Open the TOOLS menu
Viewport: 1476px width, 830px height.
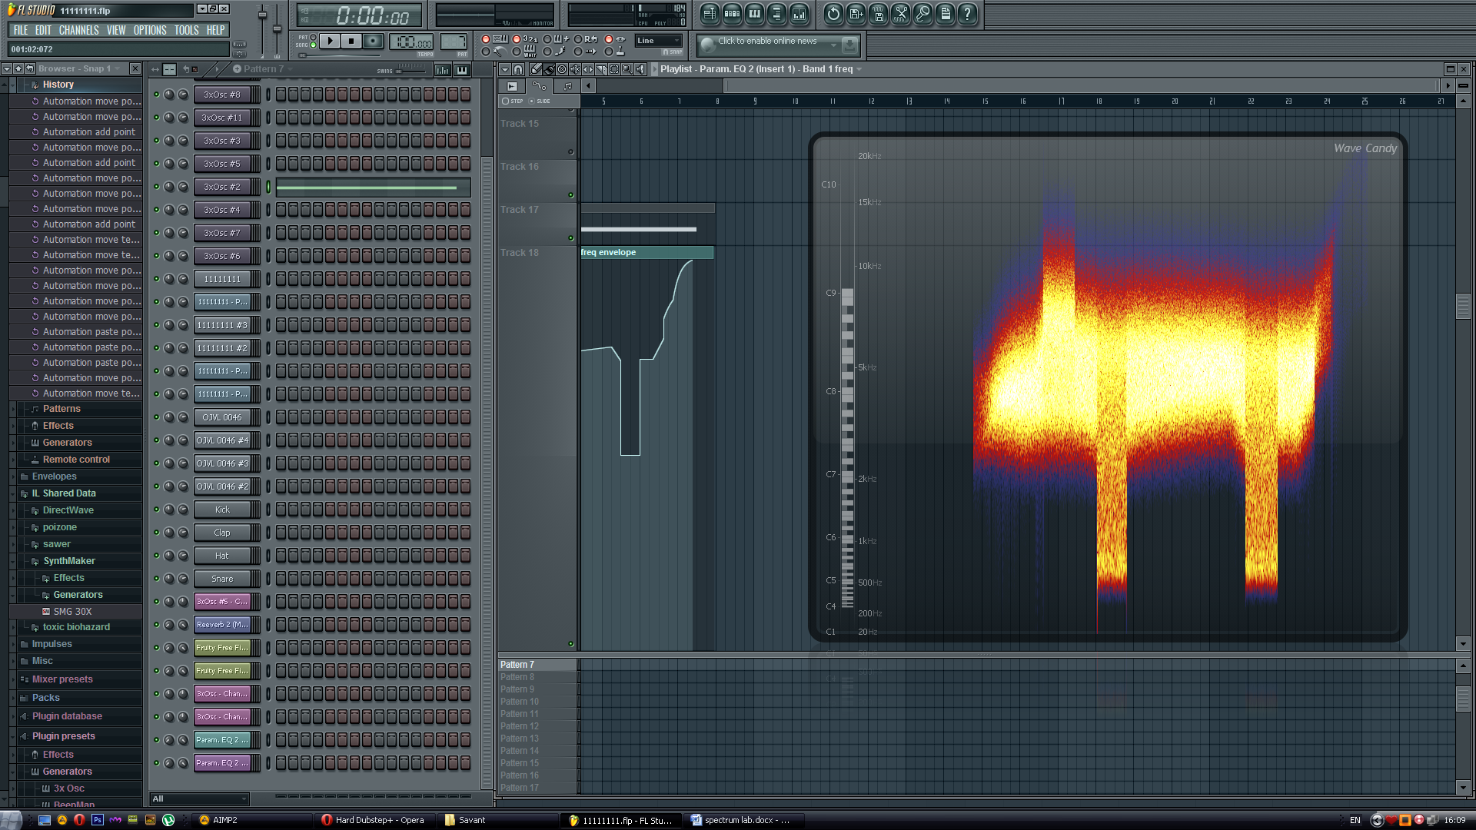[186, 31]
